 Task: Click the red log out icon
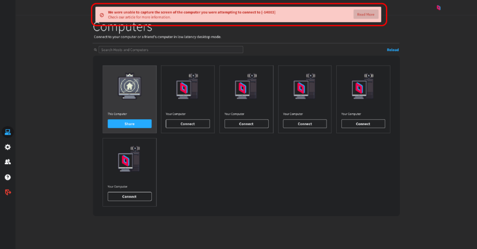click(x=7, y=192)
